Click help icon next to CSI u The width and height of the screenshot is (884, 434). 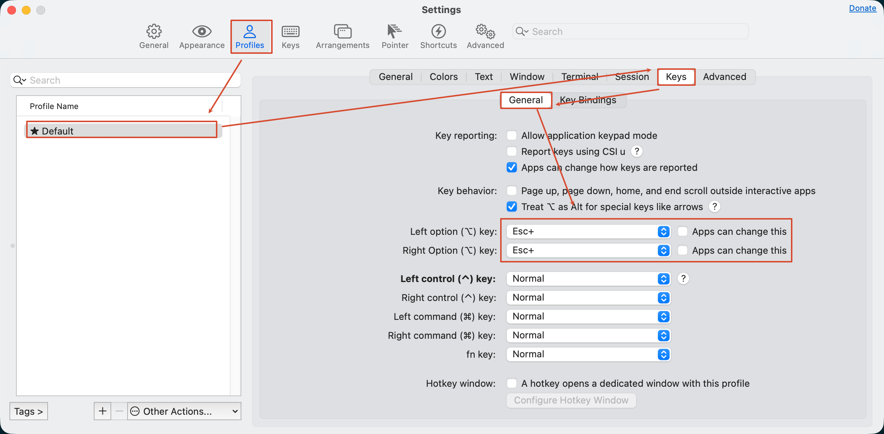[x=637, y=151]
